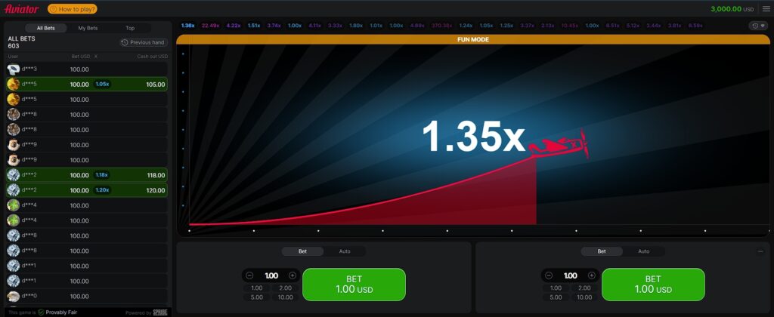Select 10.00 quick amount in left panel

coord(285,297)
